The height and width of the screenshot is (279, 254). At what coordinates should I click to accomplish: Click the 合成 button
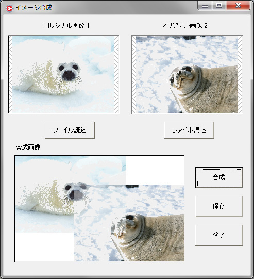pyautogui.click(x=219, y=177)
